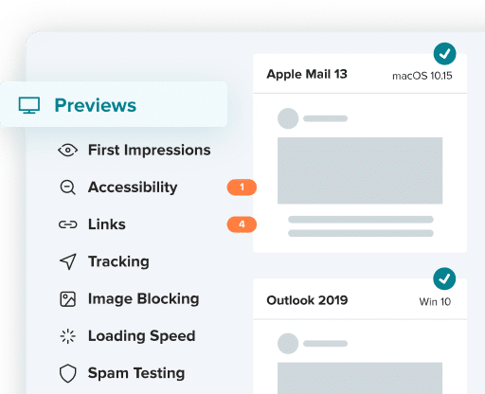Open the Previews section
Viewport: 485px width, 394px height.
(x=114, y=104)
